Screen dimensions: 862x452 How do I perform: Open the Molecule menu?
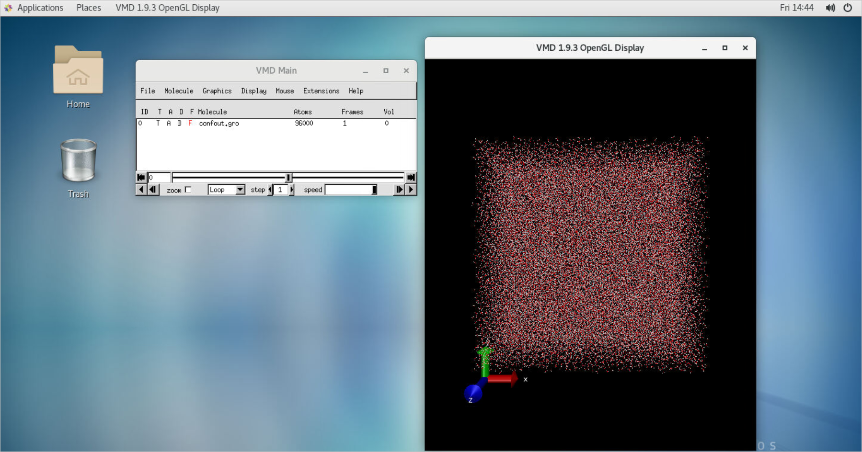[179, 91]
